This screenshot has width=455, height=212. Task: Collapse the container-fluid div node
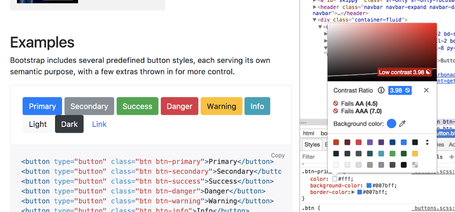[315, 20]
